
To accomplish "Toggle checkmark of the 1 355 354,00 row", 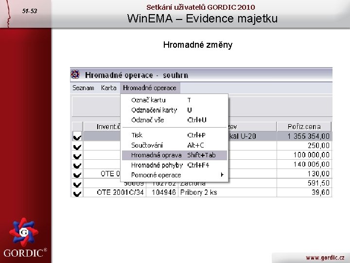I will click(x=77, y=136).
